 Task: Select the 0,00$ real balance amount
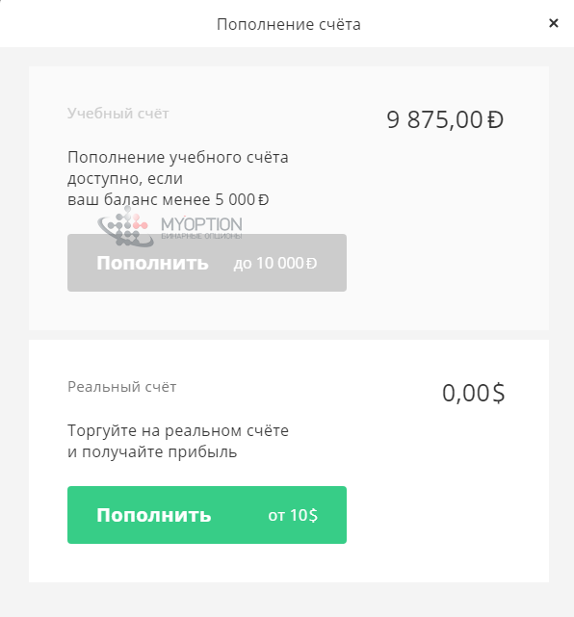(x=473, y=393)
